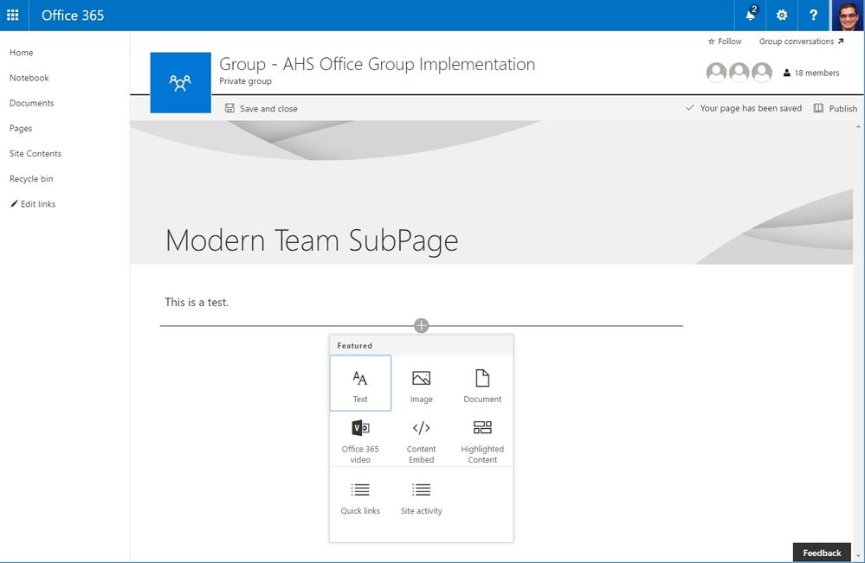865x563 pixels.
Task: Click the first member avatar
Action: pos(717,72)
